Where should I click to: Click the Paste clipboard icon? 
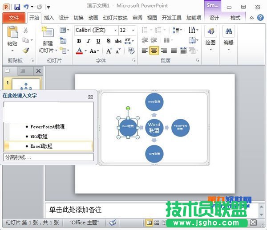point(12,32)
